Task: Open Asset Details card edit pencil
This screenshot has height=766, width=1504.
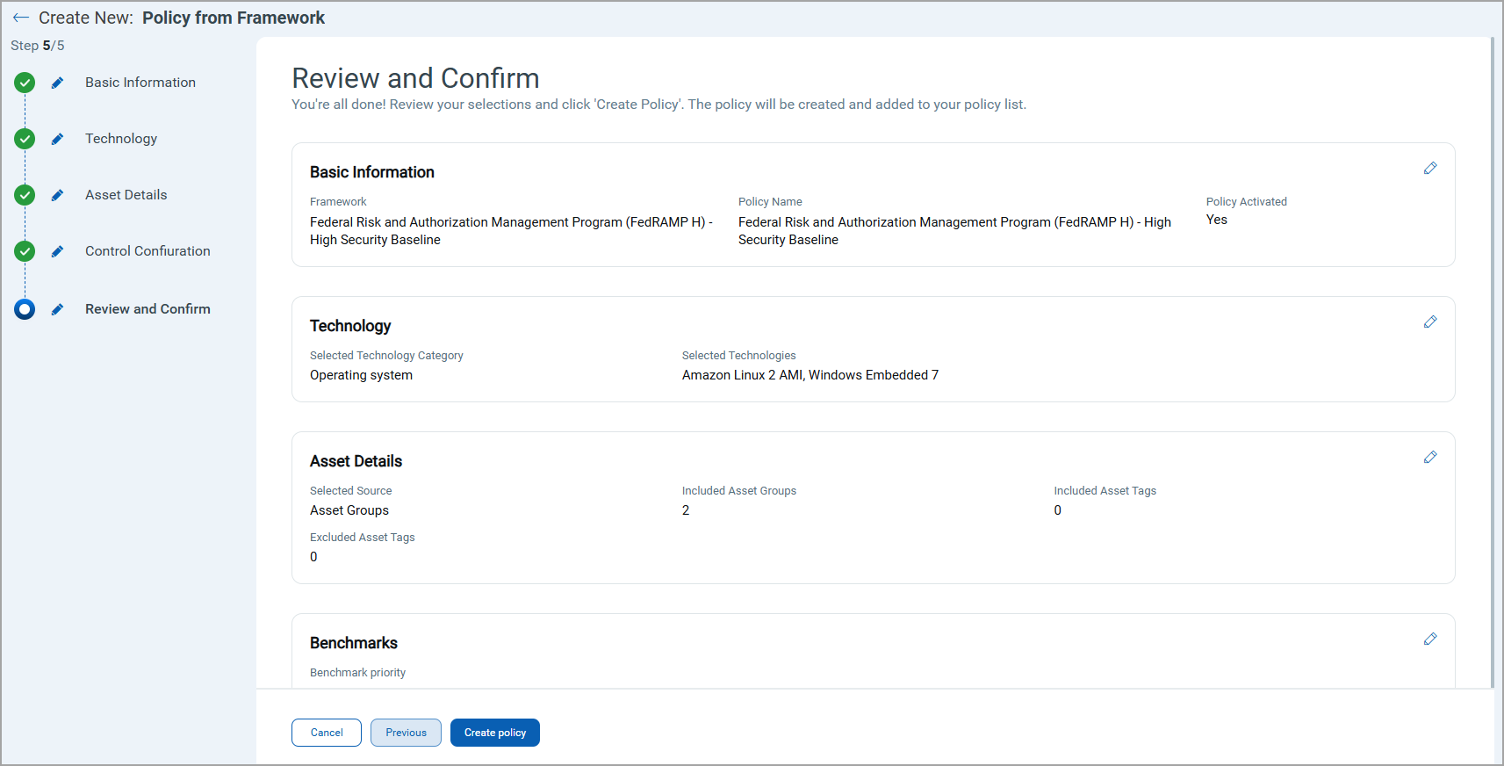Action: (x=1430, y=457)
